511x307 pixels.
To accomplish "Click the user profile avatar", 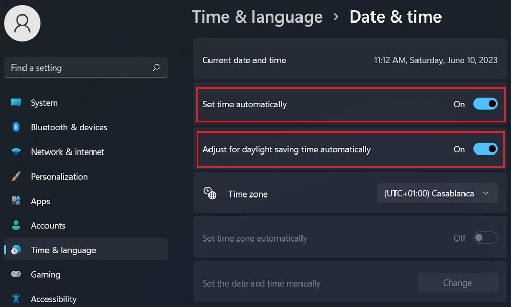I will [22, 23].
